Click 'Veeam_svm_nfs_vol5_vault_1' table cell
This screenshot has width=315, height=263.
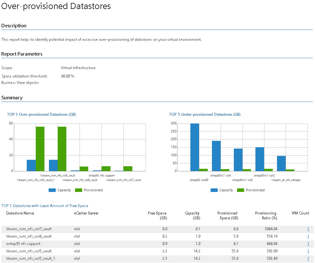30,258
